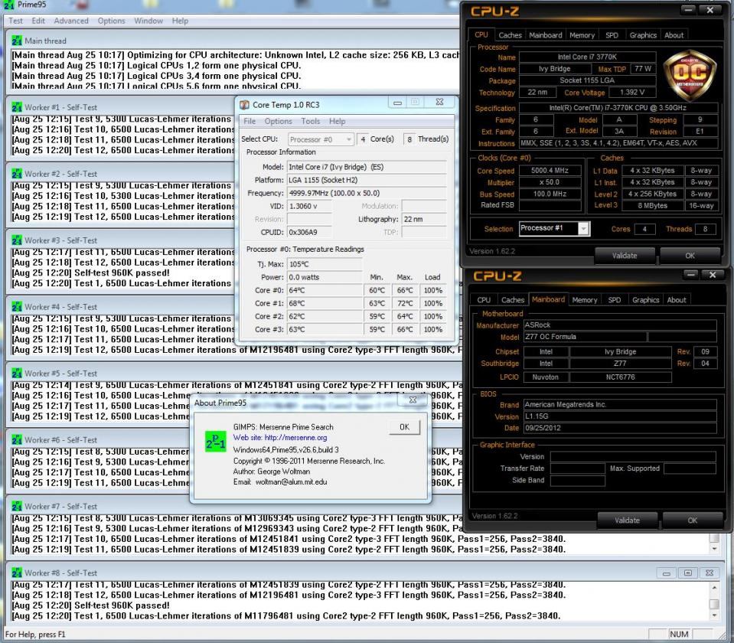Click OK in About Prime95 dialog
The width and height of the screenshot is (734, 643).
pyautogui.click(x=404, y=427)
